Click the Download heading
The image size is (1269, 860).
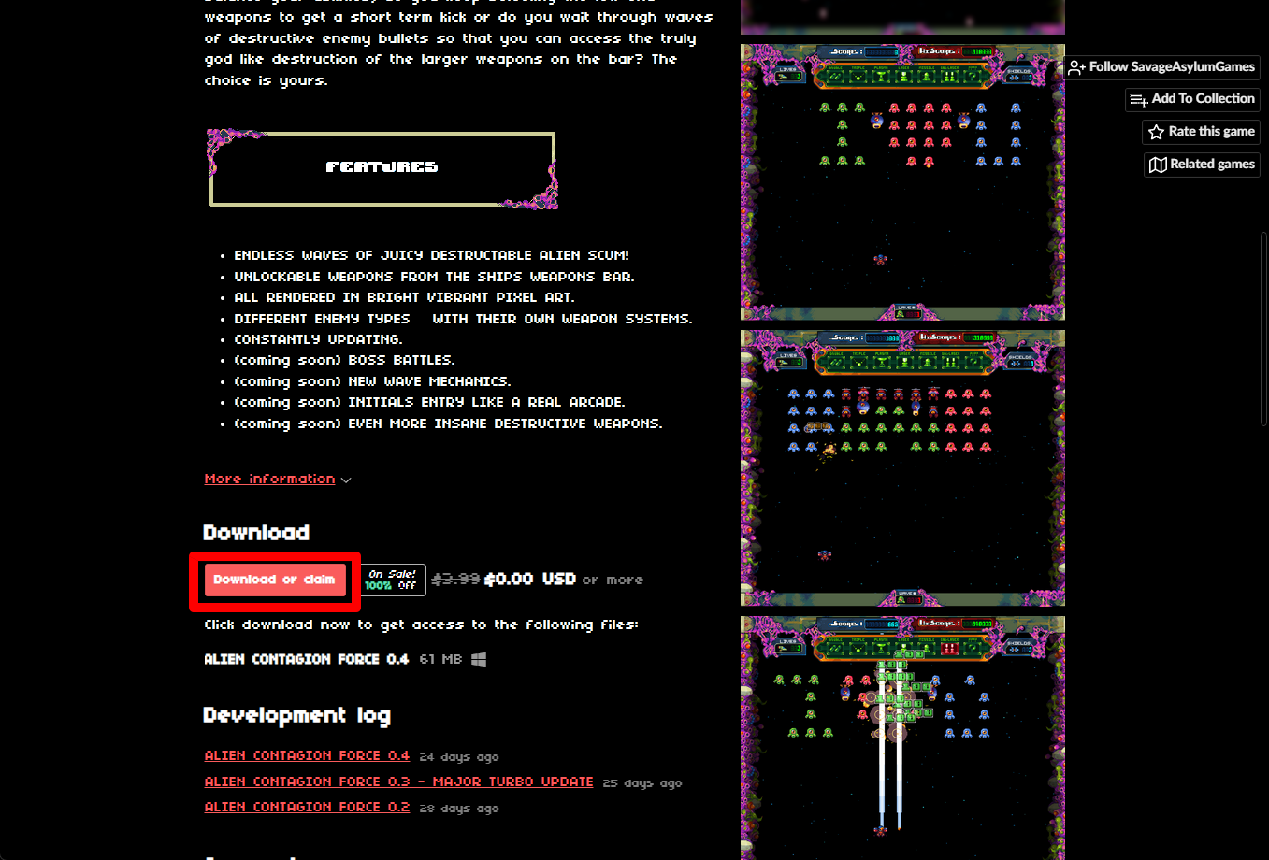(x=256, y=532)
